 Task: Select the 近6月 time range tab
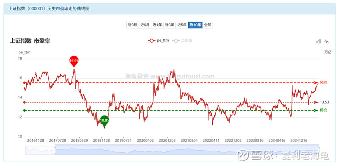pyautogui.click(x=145, y=25)
